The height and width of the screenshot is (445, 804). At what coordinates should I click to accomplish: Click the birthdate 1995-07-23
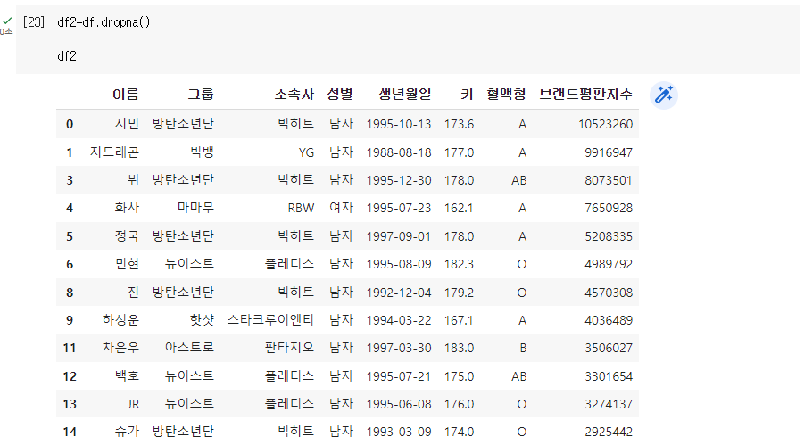[x=398, y=208]
